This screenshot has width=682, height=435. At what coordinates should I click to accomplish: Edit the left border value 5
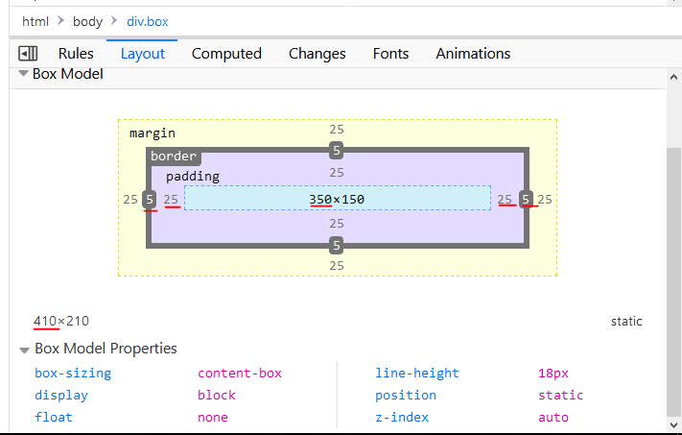click(150, 200)
